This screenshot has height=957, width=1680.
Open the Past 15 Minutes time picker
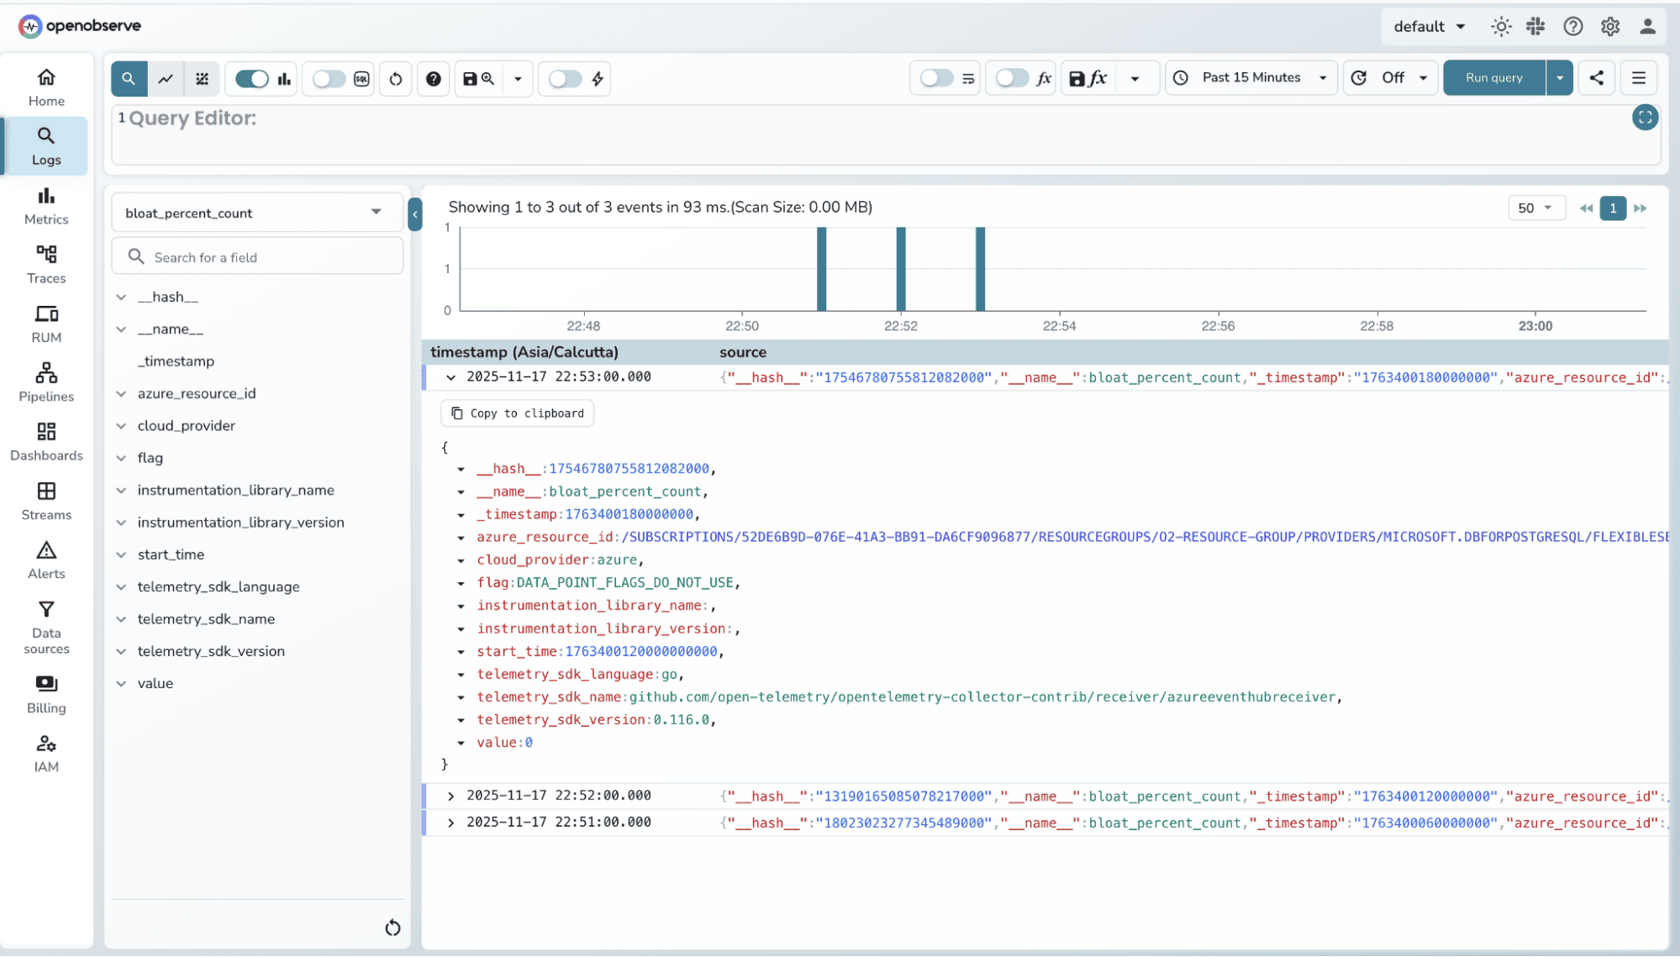[1251, 77]
